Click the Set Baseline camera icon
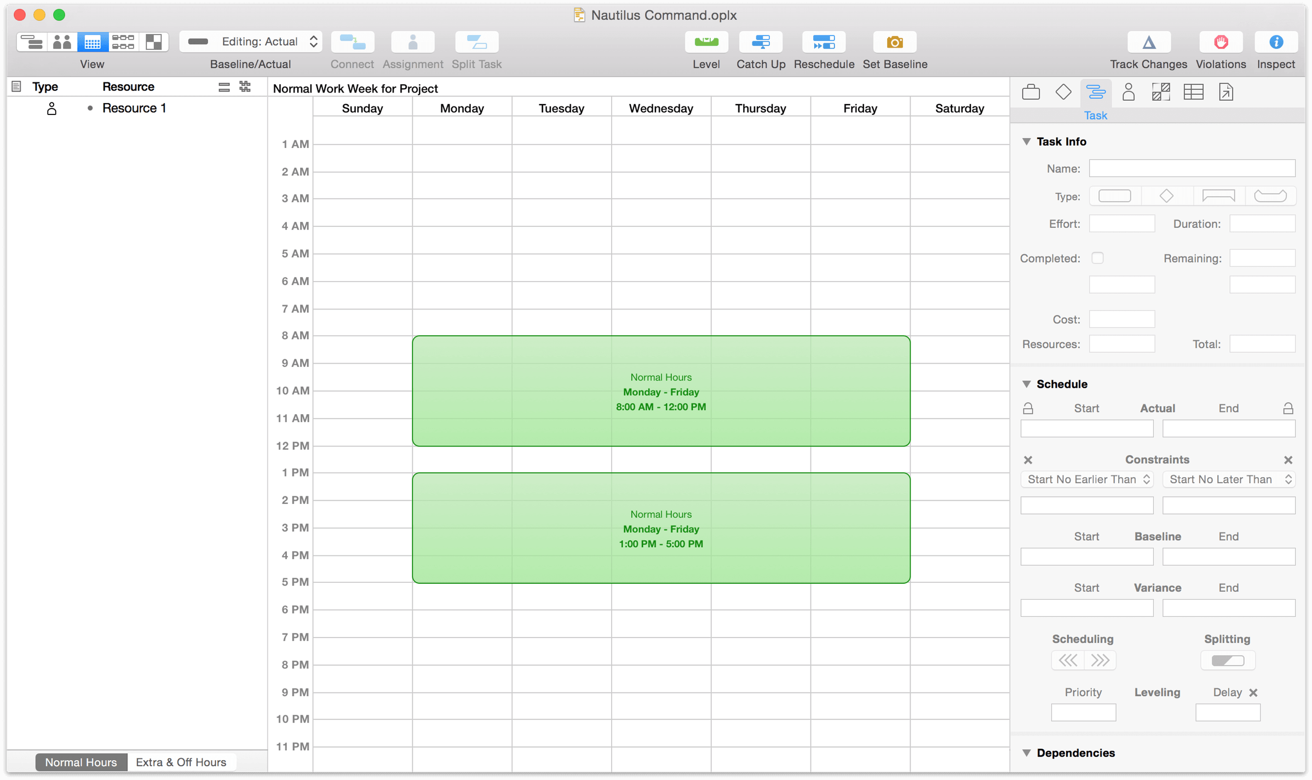 (x=895, y=42)
